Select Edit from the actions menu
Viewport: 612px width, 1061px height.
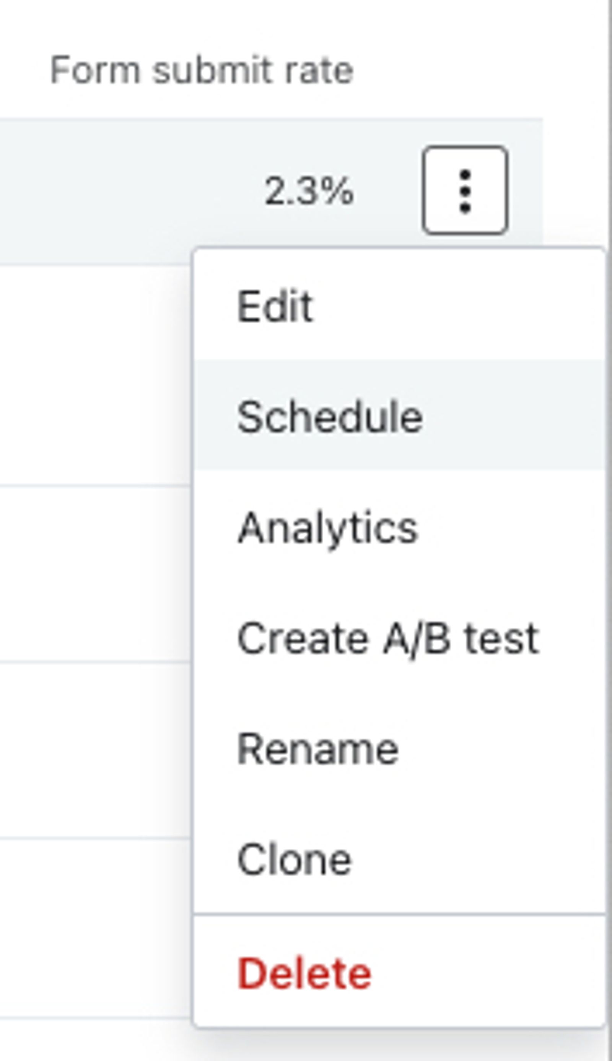(399, 306)
